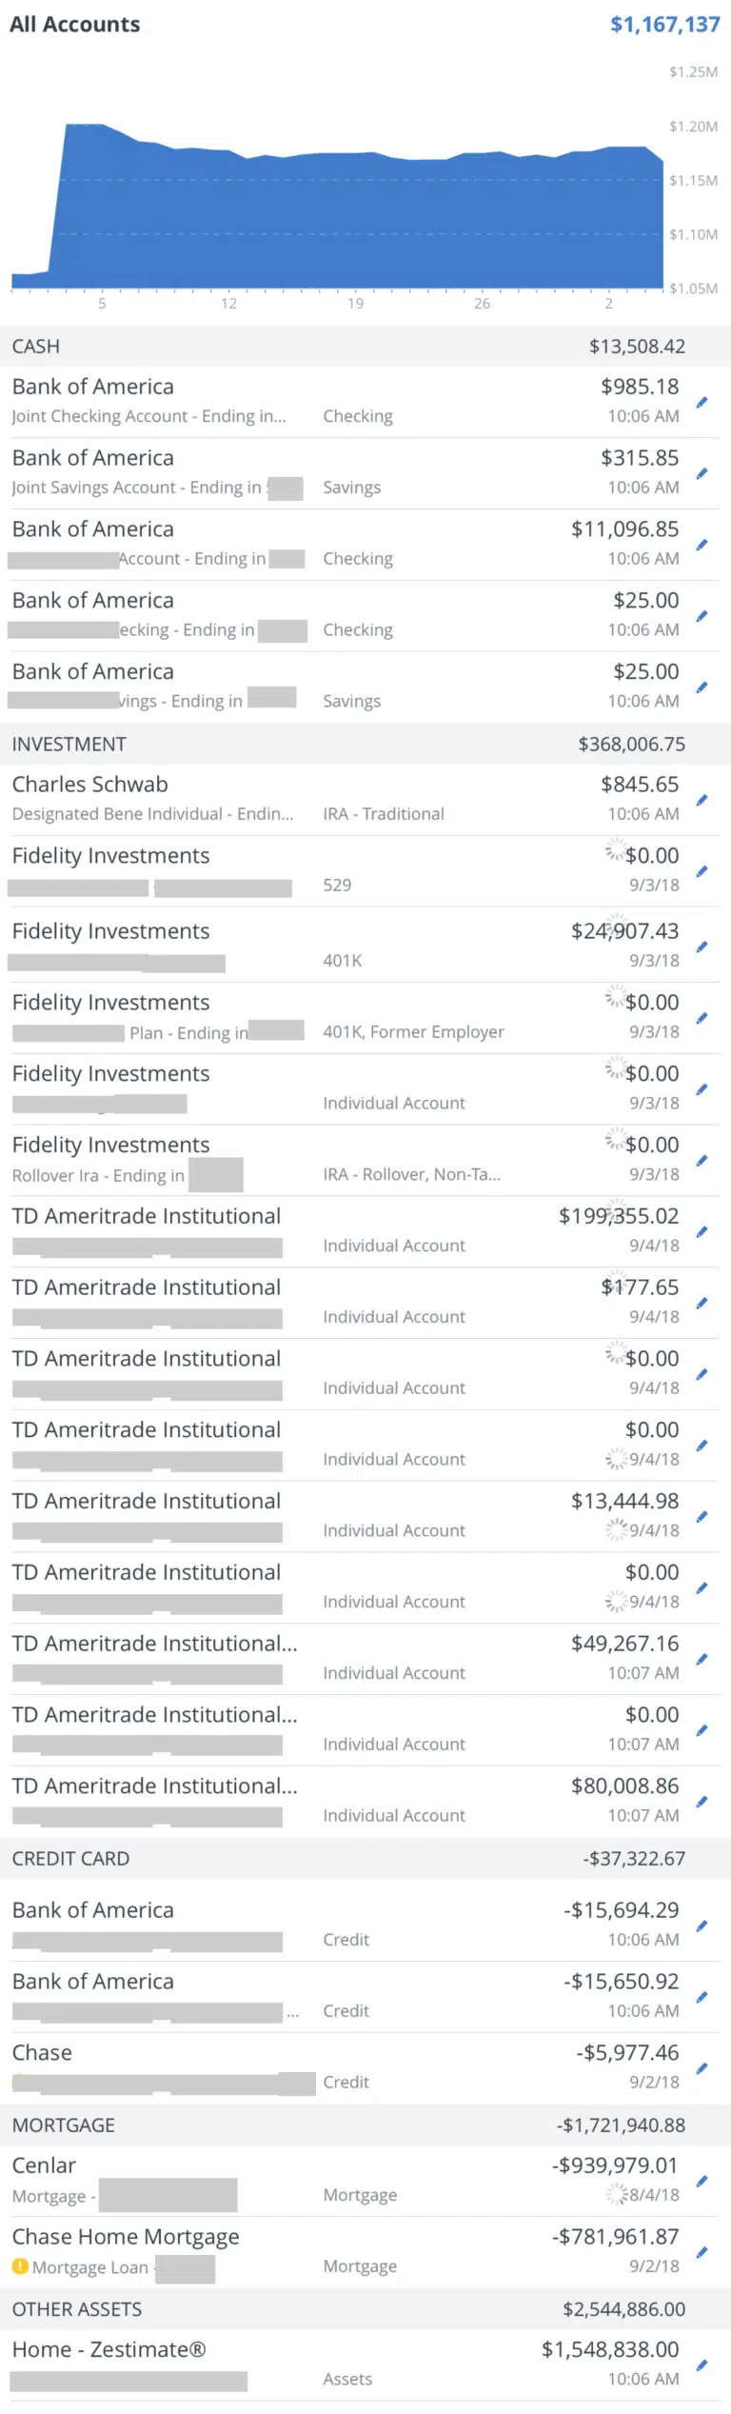Edit the Charles Schwab IRA account
731x2414 pixels.
point(701,800)
